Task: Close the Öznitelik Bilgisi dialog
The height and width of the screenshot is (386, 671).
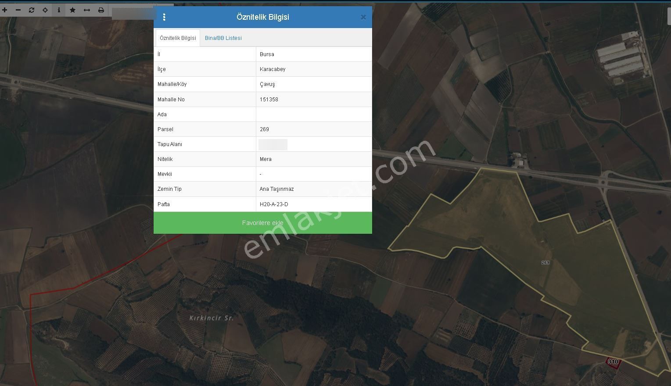Action: point(363,17)
